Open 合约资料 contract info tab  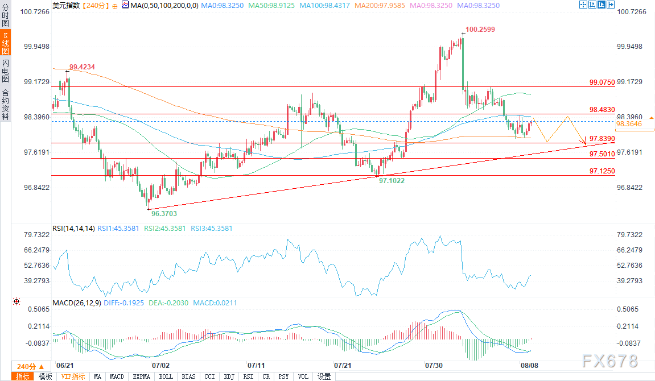[x=5, y=104]
